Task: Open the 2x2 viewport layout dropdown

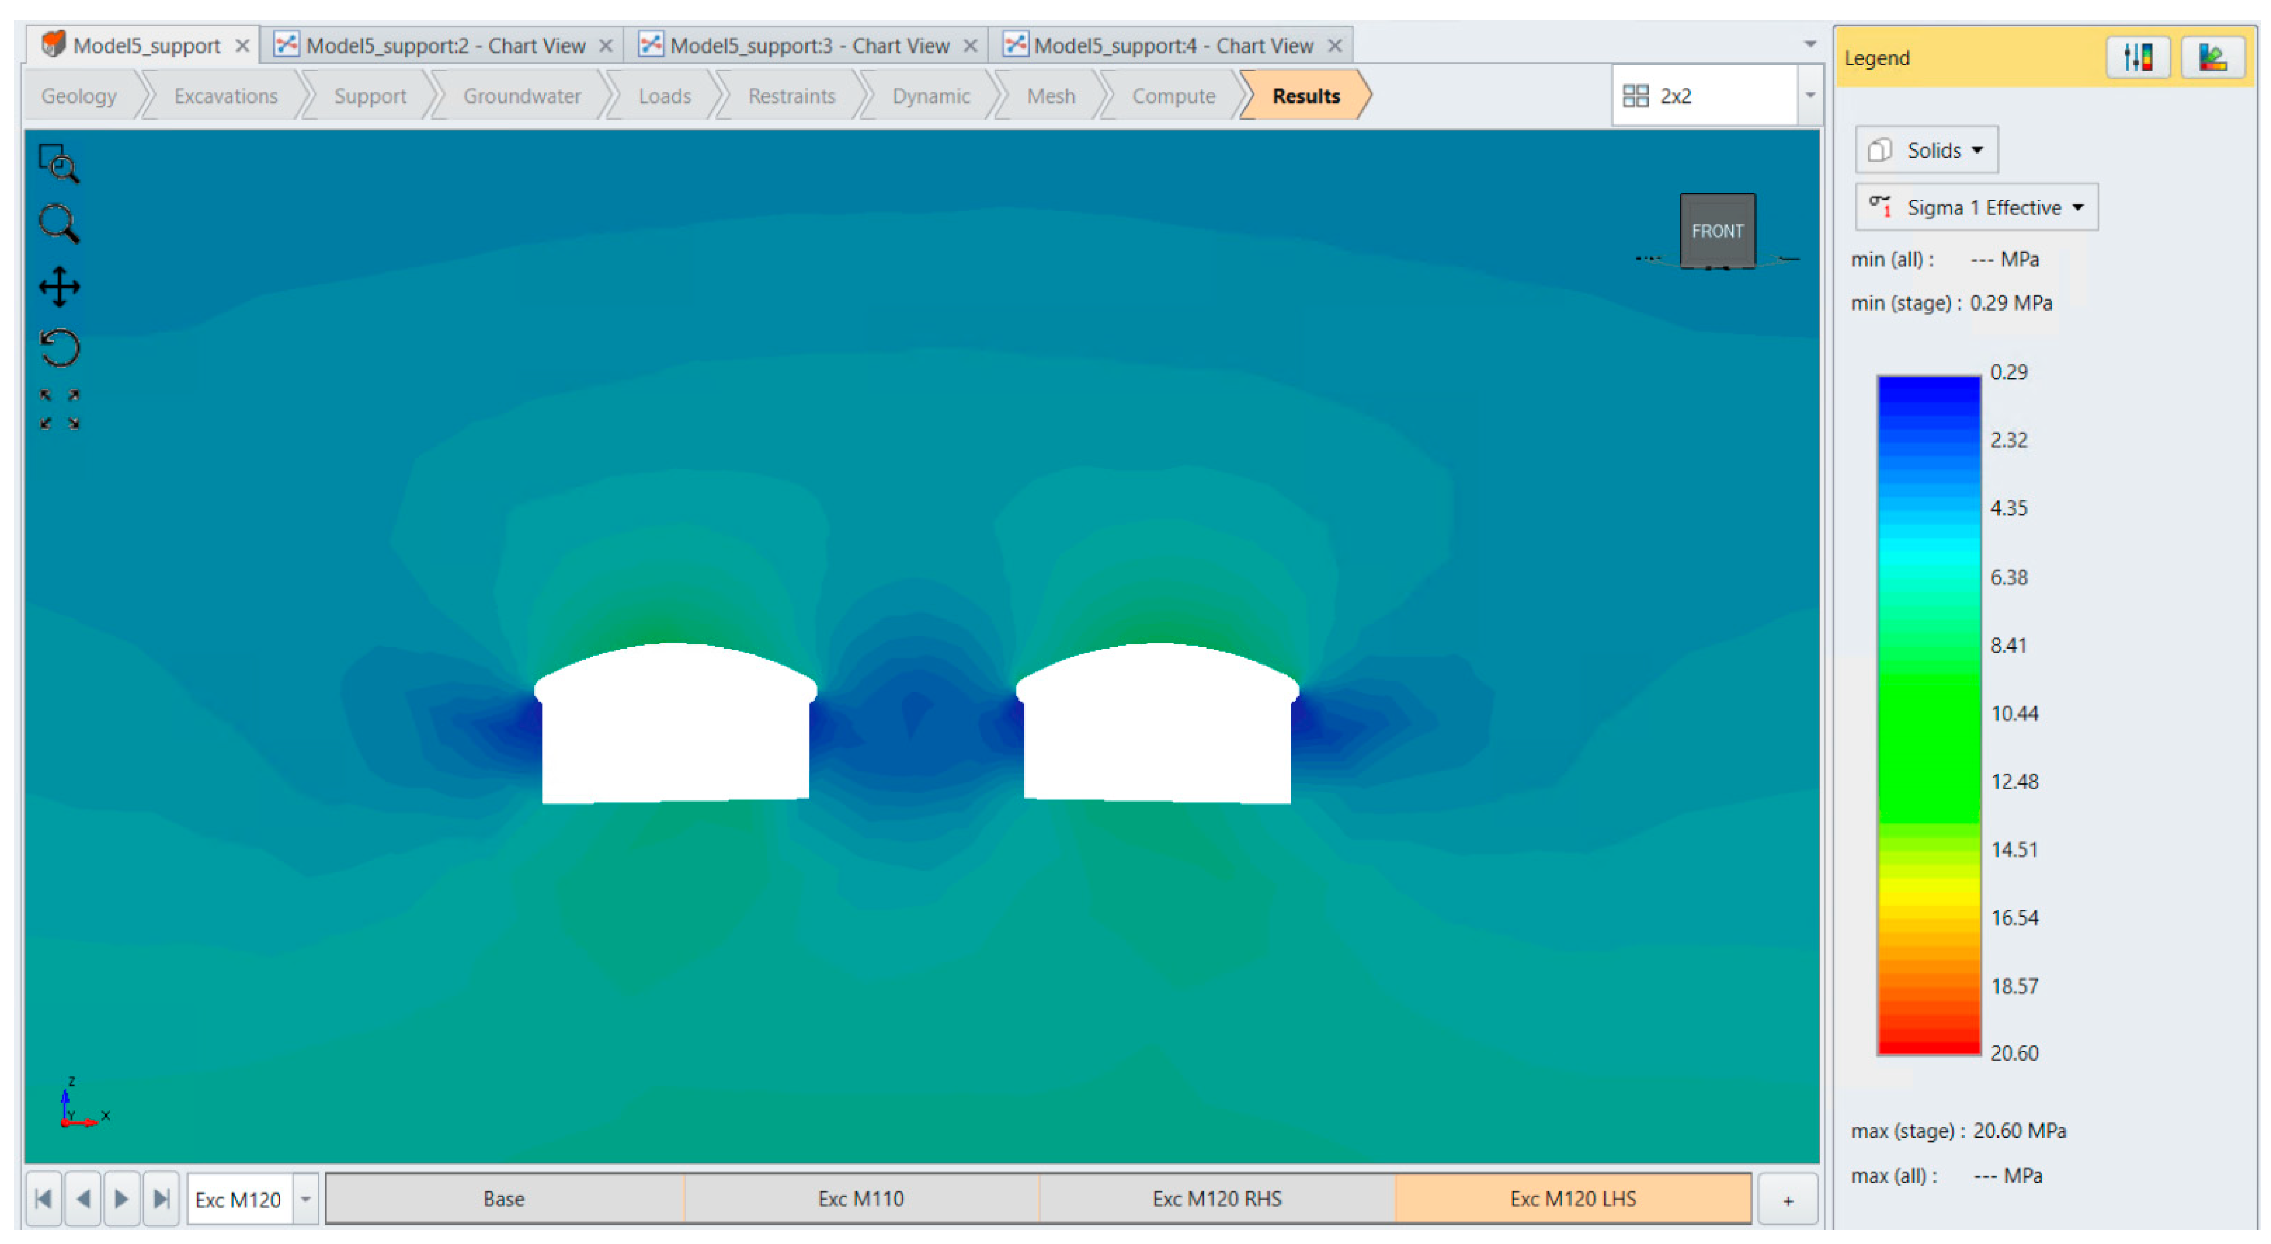Action: click(1809, 95)
